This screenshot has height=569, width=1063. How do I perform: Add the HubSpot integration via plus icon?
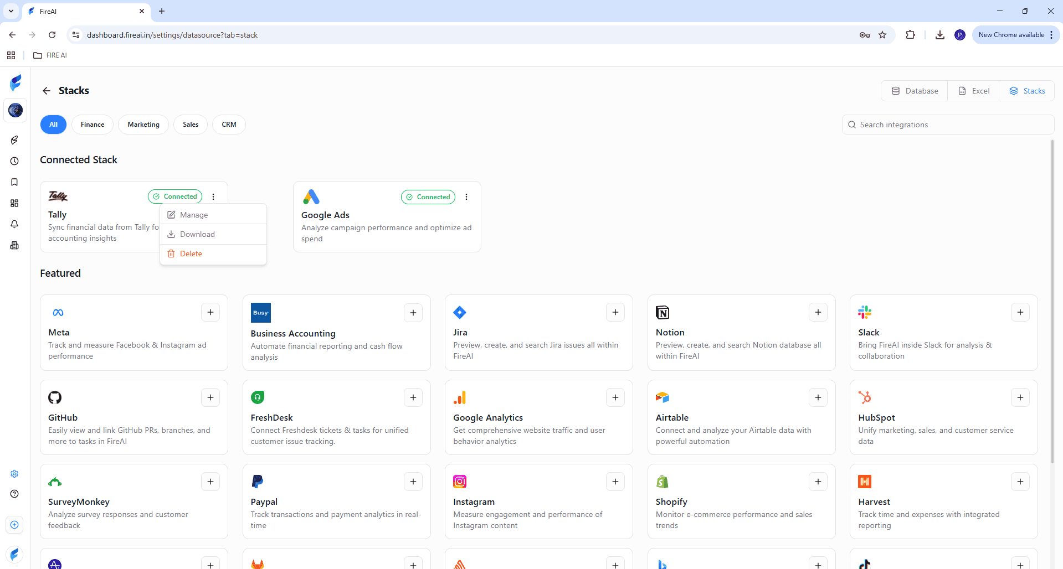tap(1020, 397)
